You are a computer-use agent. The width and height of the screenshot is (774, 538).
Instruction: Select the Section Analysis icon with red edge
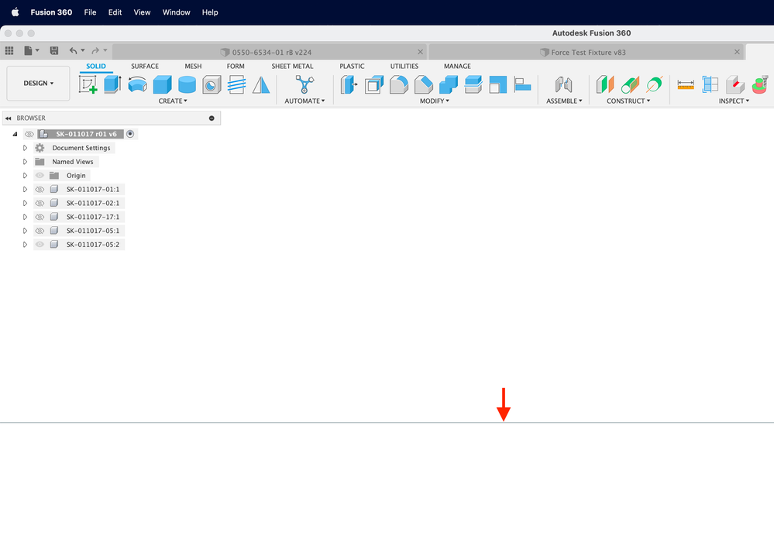[x=735, y=84]
